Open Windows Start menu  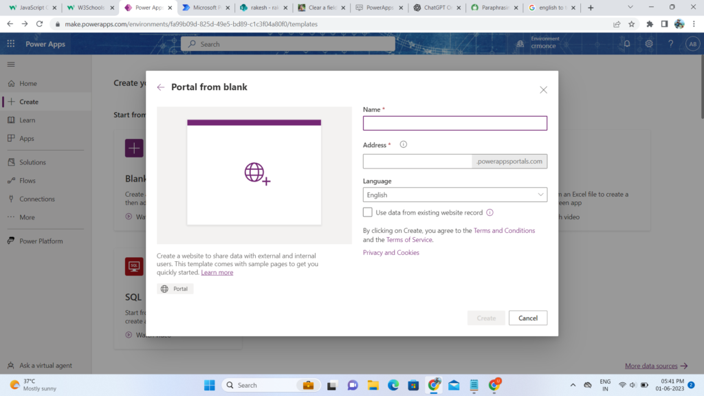209,385
